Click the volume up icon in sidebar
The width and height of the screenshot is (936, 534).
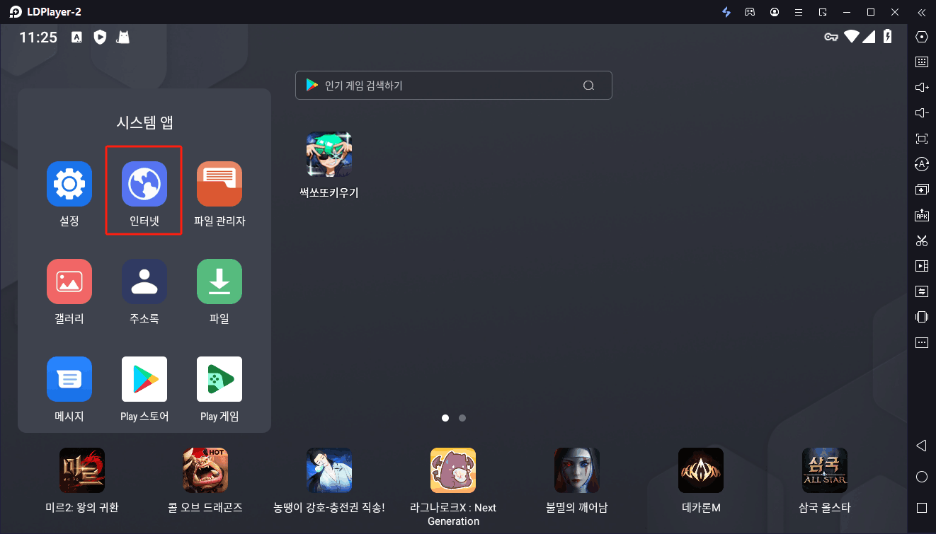[922, 87]
